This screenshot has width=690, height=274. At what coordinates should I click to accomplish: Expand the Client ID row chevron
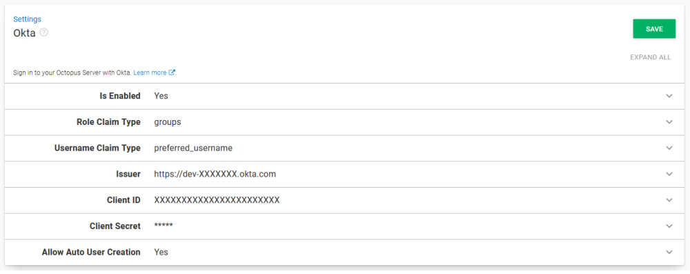click(669, 200)
